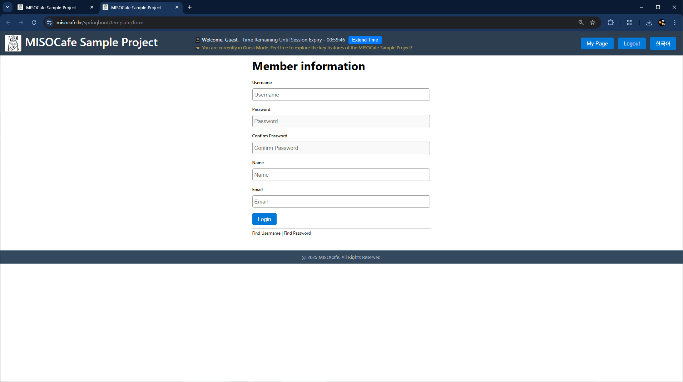Click the QR code extension icon
The image size is (683, 382).
click(629, 23)
